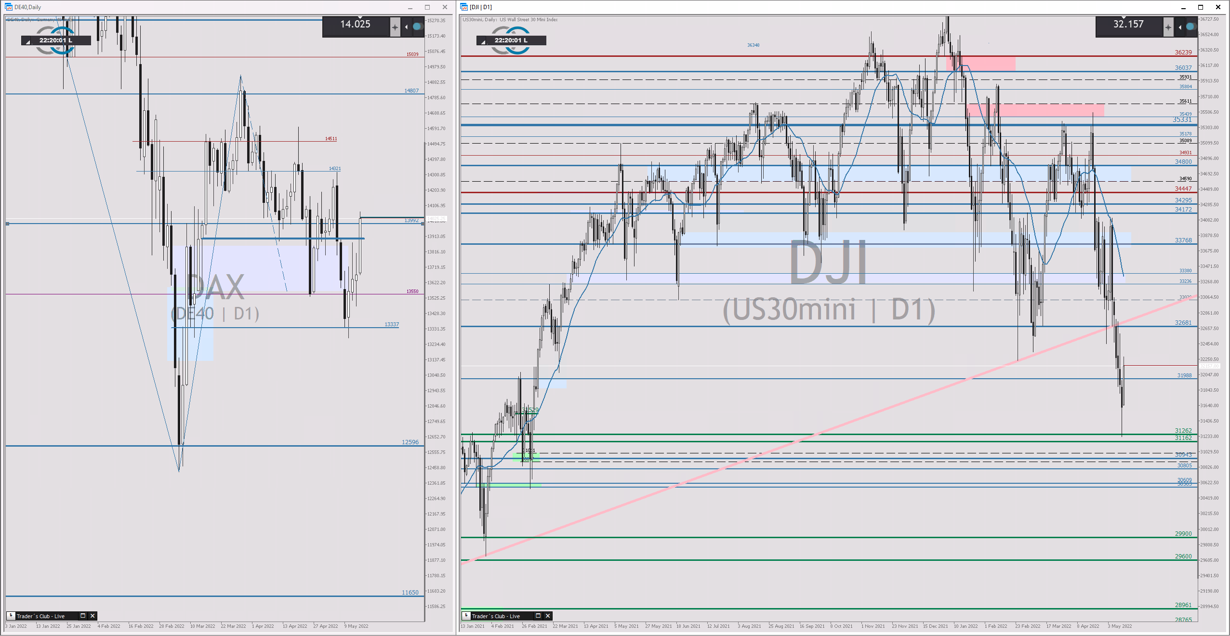Screen dimensions: 1230x636
Task: Select the 14511 level label in DE40 chart
Action: coord(331,139)
